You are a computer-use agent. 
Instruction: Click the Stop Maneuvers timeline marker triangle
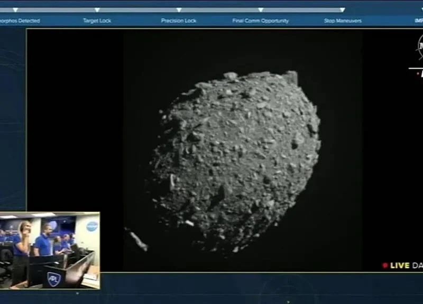[343, 9]
